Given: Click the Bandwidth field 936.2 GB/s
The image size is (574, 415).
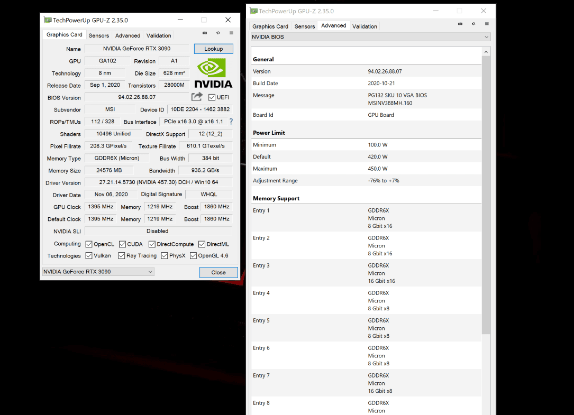Looking at the screenshot, I should [x=205, y=170].
